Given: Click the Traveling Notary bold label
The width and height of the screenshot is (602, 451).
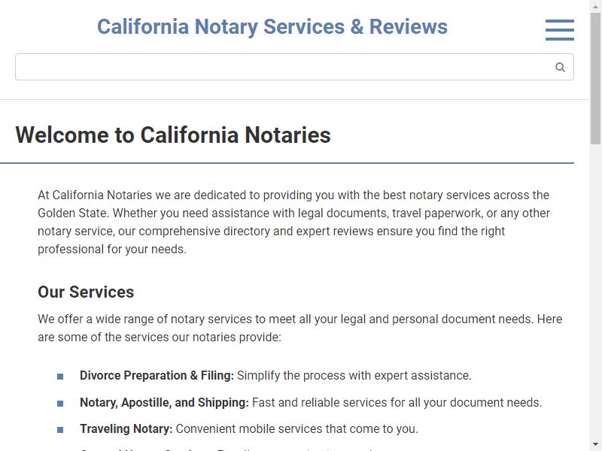Looking at the screenshot, I should coord(126,428).
